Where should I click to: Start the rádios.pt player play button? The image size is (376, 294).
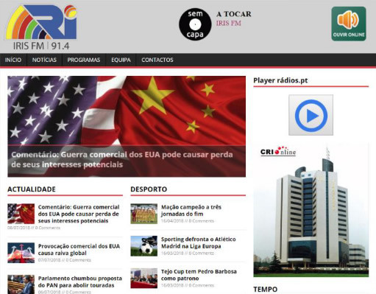(x=311, y=115)
